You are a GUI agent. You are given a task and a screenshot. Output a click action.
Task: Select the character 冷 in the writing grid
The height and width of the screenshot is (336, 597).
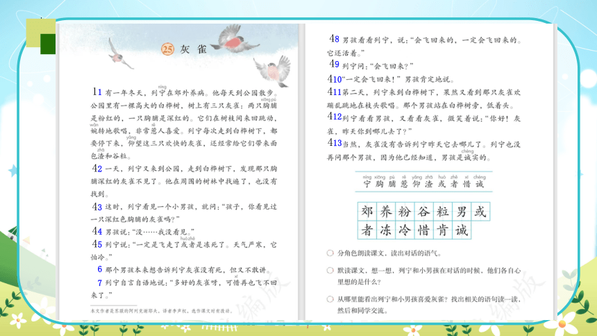tap(405, 230)
